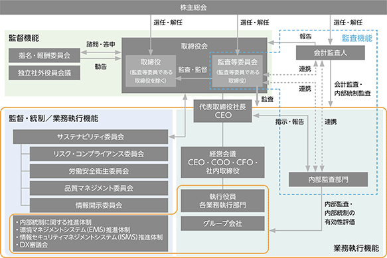The width and height of the screenshot is (387, 258).
Task: Click the 取締役 (監査等委員を除く) box
Action: (151, 71)
